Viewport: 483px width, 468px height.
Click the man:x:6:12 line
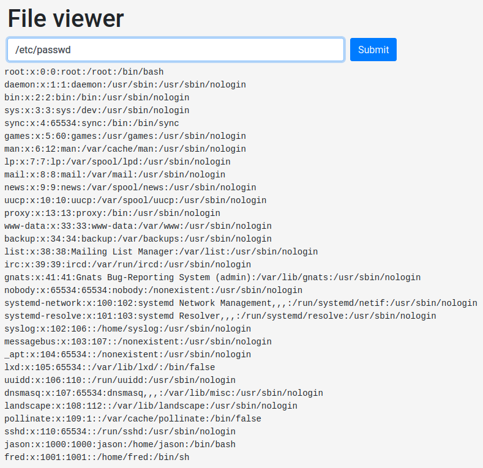pyautogui.click(x=125, y=149)
